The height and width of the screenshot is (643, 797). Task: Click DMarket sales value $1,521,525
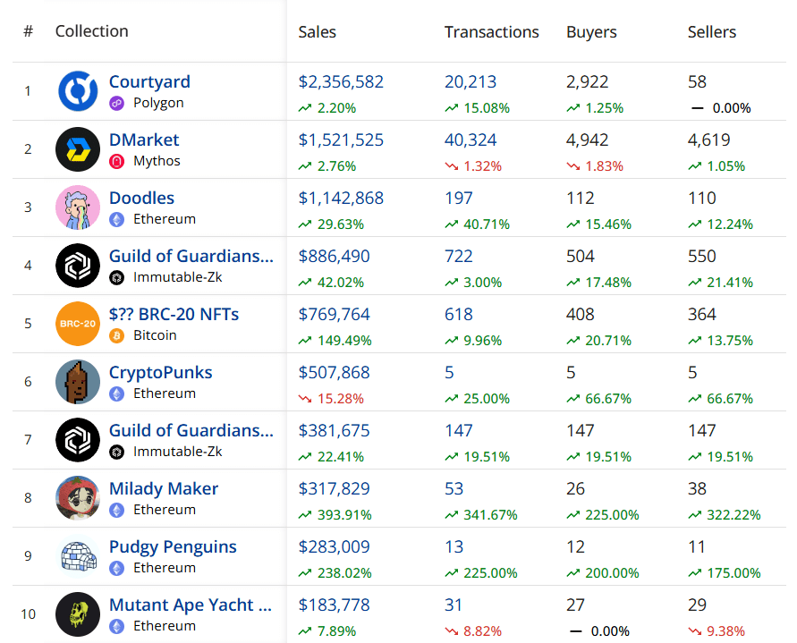[x=341, y=140]
